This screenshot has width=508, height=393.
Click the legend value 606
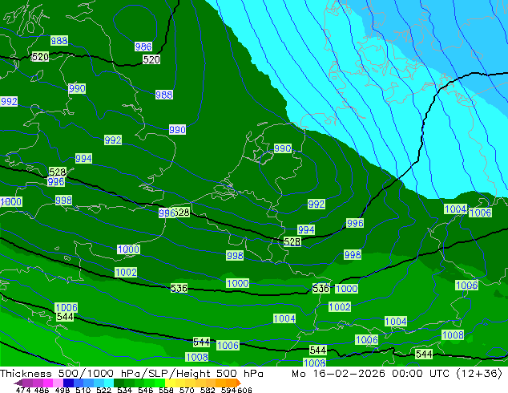pyautogui.click(x=244, y=390)
